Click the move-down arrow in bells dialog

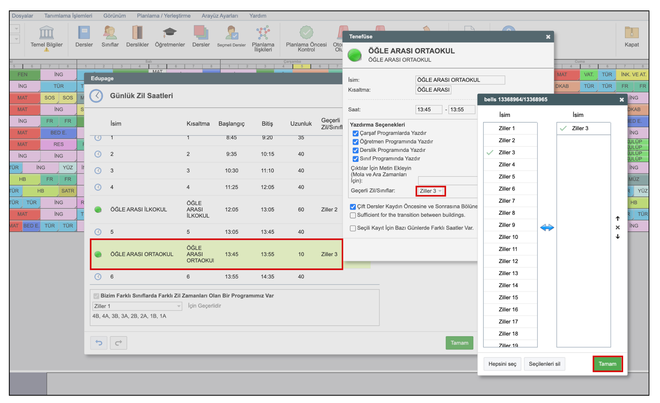617,236
